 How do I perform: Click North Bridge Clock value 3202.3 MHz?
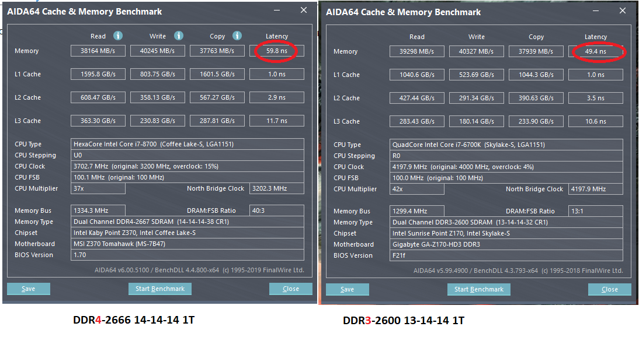(277, 188)
